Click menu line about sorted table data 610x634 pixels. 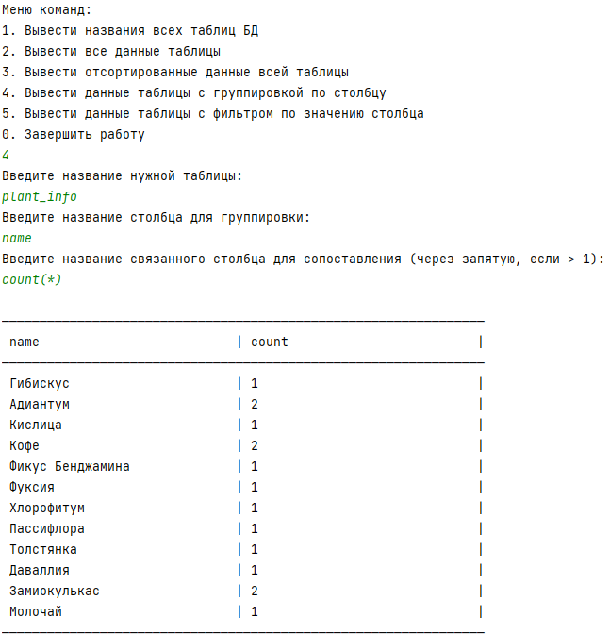point(175,73)
